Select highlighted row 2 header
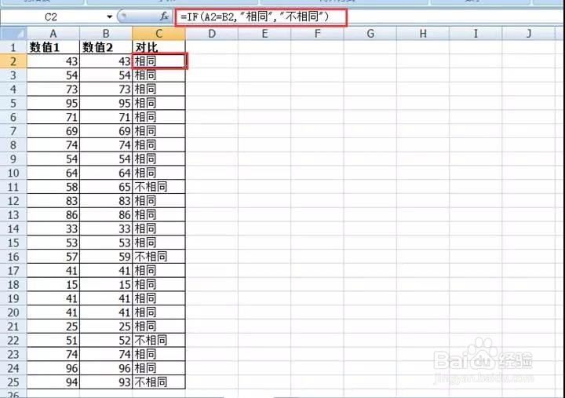Image resolution: width=565 pixels, height=398 pixels. point(13,61)
